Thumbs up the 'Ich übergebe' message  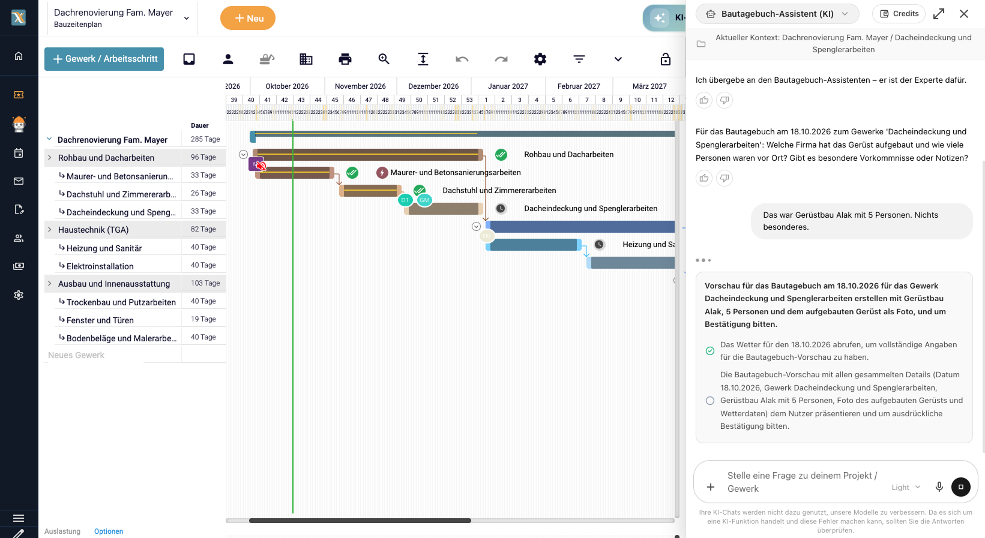pyautogui.click(x=704, y=100)
